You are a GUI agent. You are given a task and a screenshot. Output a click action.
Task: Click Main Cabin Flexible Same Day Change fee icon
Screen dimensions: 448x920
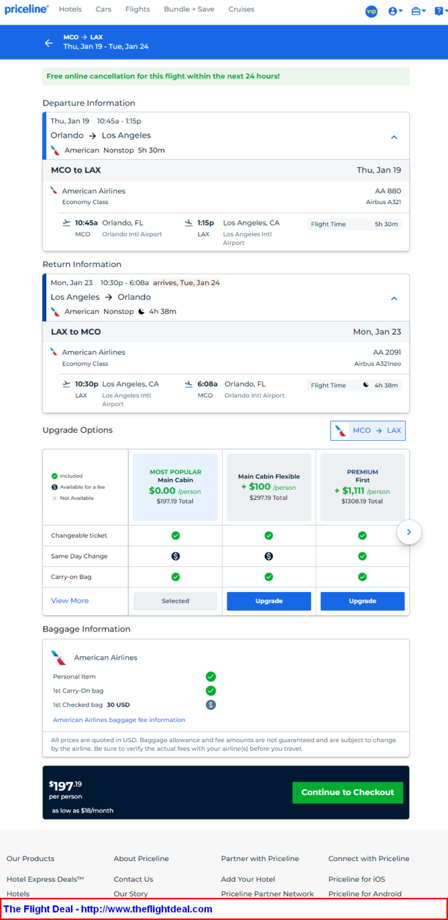point(269,556)
